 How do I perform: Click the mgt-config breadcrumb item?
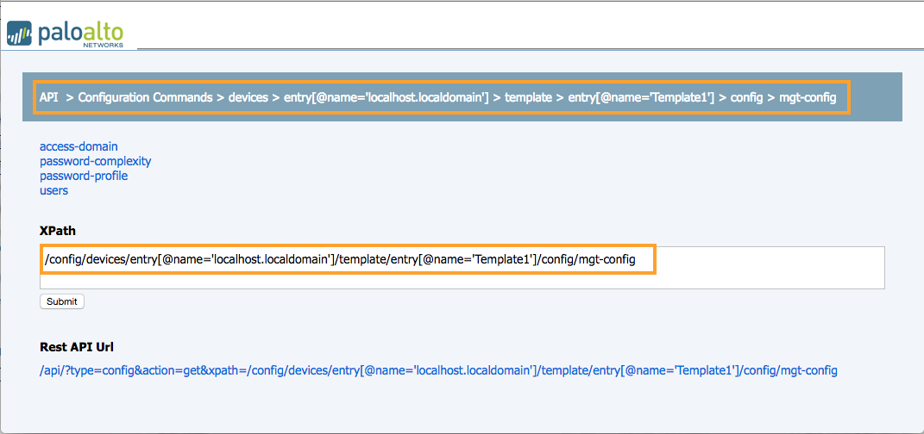(808, 97)
